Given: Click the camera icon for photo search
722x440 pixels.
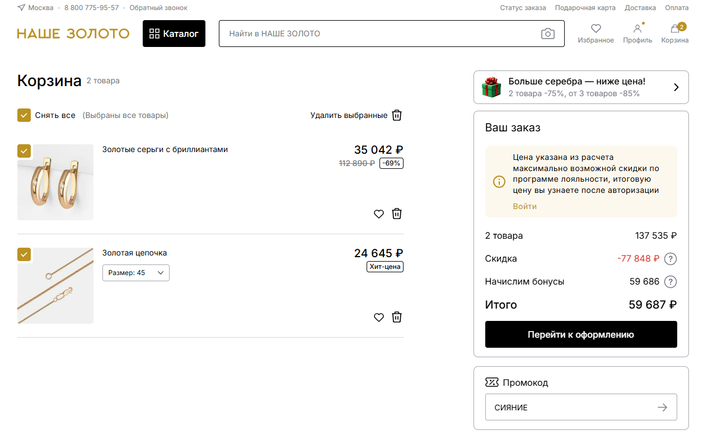Looking at the screenshot, I should [x=547, y=34].
